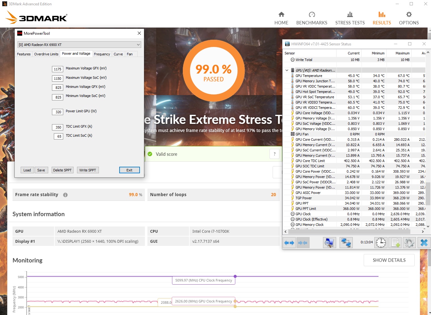Focus the TDC Limit GFX (A) field
Screen dimensions: 431x315
pyautogui.click(x=58, y=127)
